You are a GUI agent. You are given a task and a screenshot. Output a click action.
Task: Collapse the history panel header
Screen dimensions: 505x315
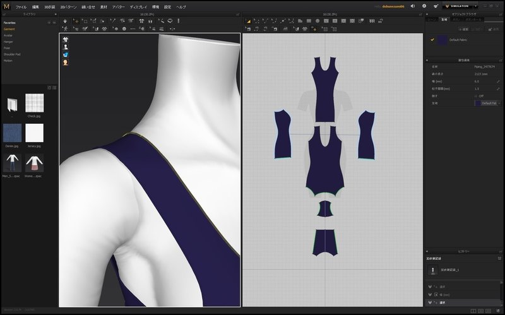427,251
